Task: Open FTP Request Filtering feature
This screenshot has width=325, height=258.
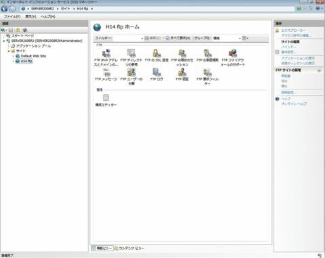Action: pyautogui.click(x=207, y=77)
